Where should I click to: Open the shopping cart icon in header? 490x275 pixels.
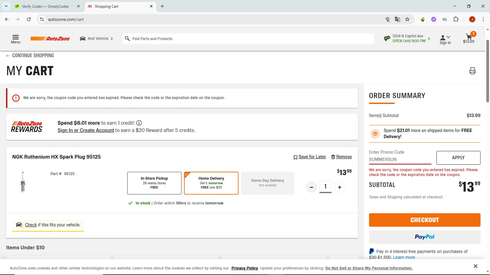(x=469, y=36)
